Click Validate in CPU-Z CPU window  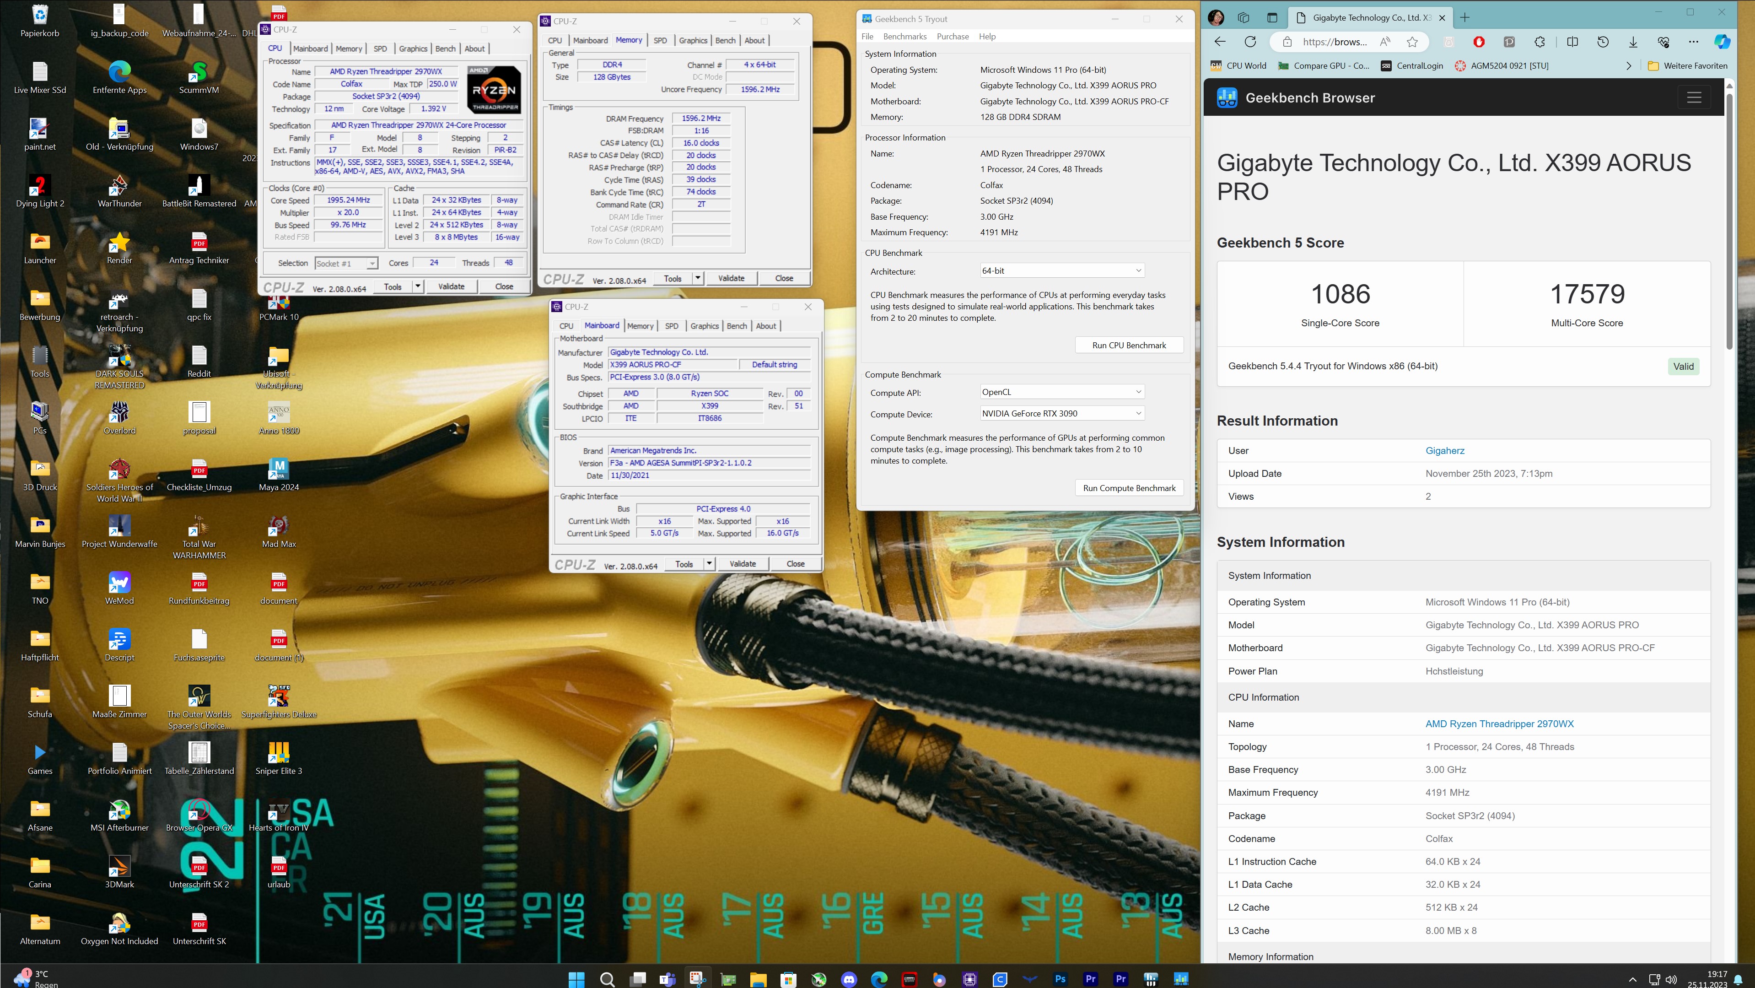click(x=450, y=286)
